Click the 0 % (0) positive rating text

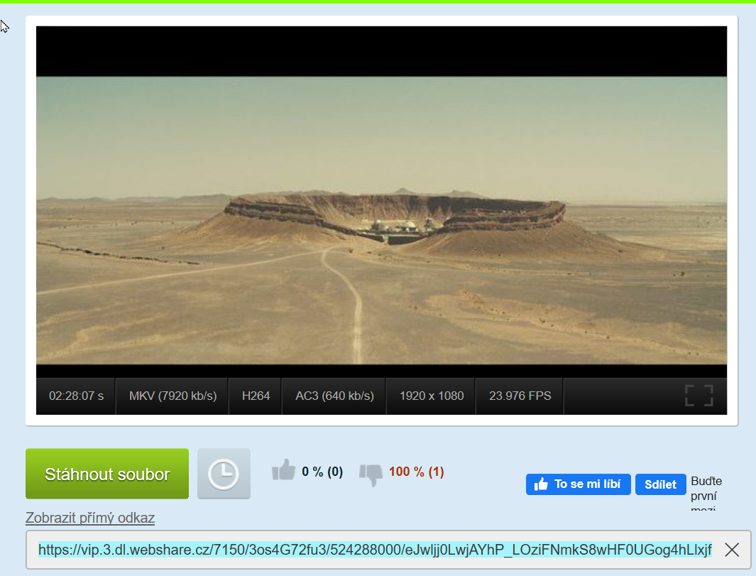322,472
